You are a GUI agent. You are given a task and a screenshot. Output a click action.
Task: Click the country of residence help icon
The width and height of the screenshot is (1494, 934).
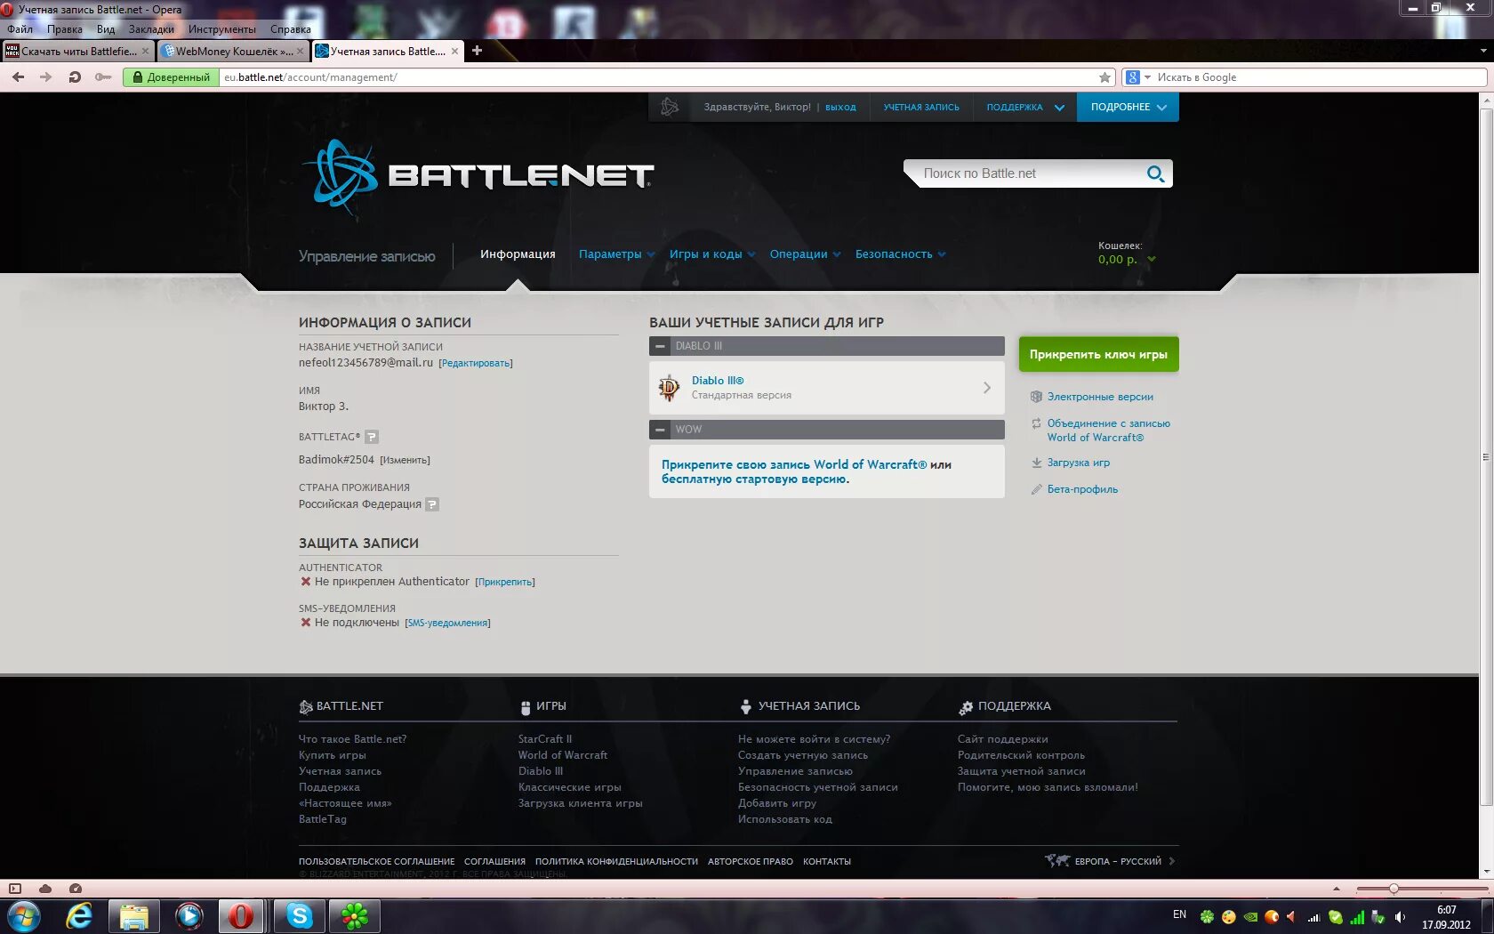pyautogui.click(x=432, y=504)
